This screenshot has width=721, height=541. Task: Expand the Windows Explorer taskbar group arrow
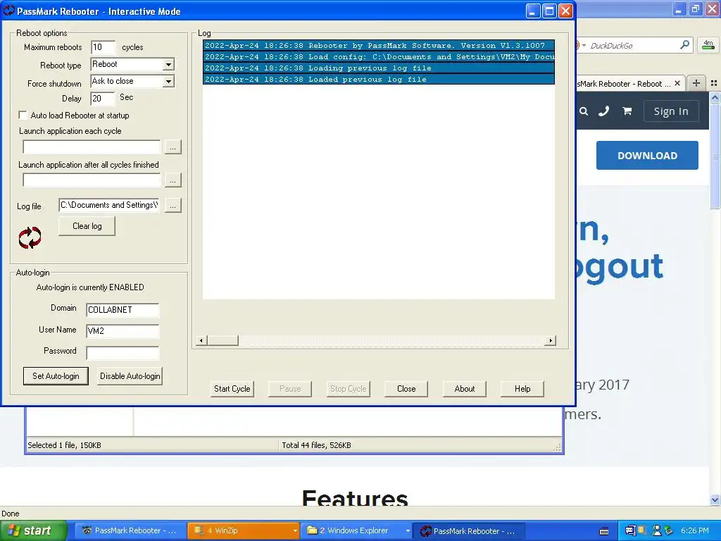click(x=408, y=531)
